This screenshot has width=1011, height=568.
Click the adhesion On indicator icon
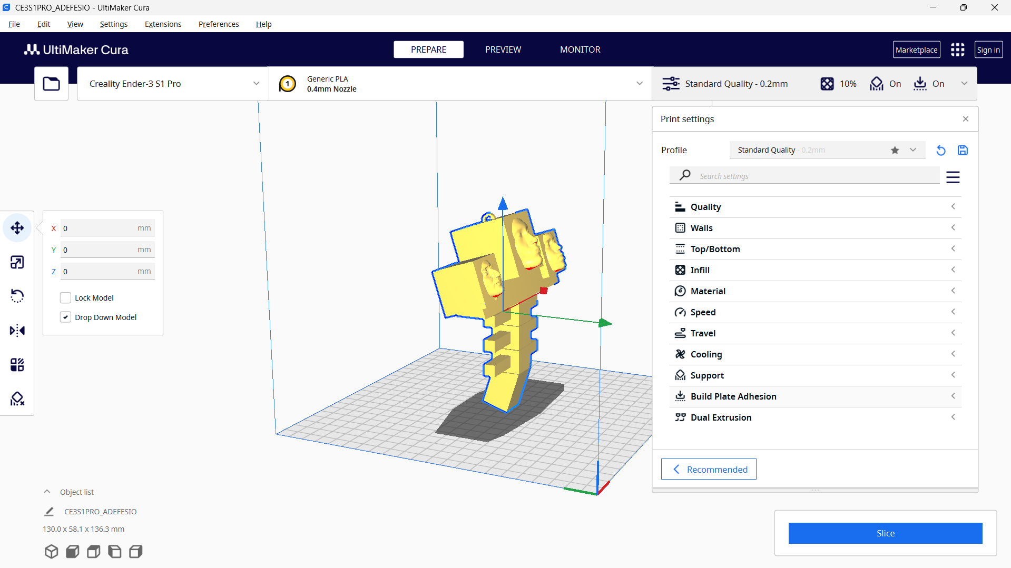[920, 84]
